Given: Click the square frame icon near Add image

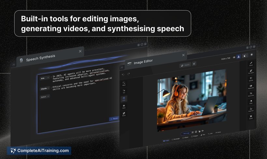Looking at the screenshot, I should [196, 132].
